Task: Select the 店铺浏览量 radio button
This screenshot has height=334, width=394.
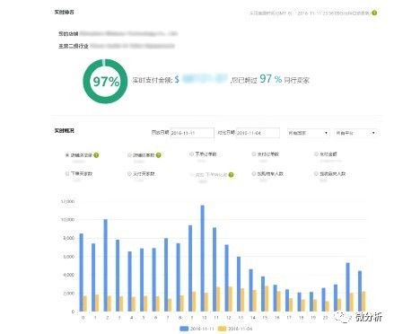Action: pos(67,155)
